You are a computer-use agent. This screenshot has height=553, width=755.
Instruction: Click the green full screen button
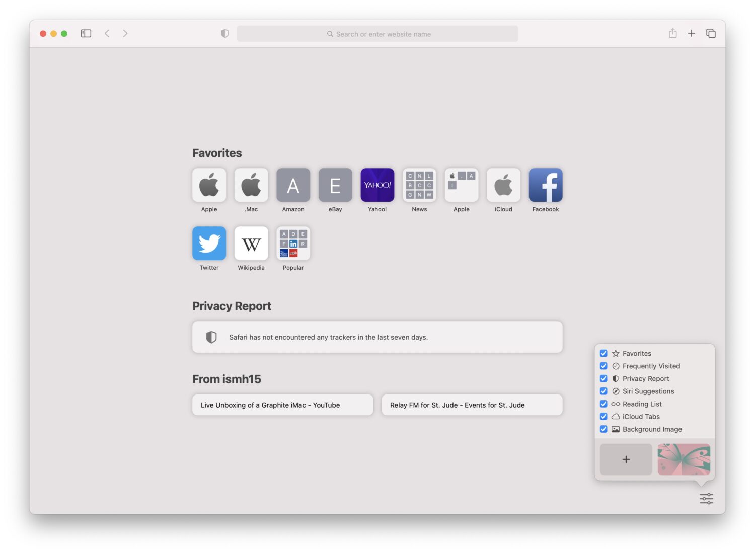coord(64,33)
